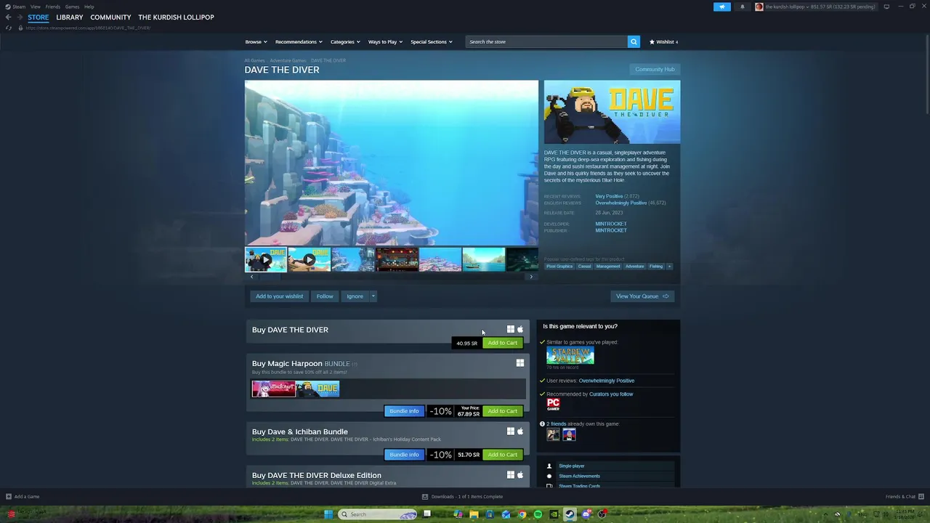
Task: Click the plus button to add tags
Action: click(669, 267)
